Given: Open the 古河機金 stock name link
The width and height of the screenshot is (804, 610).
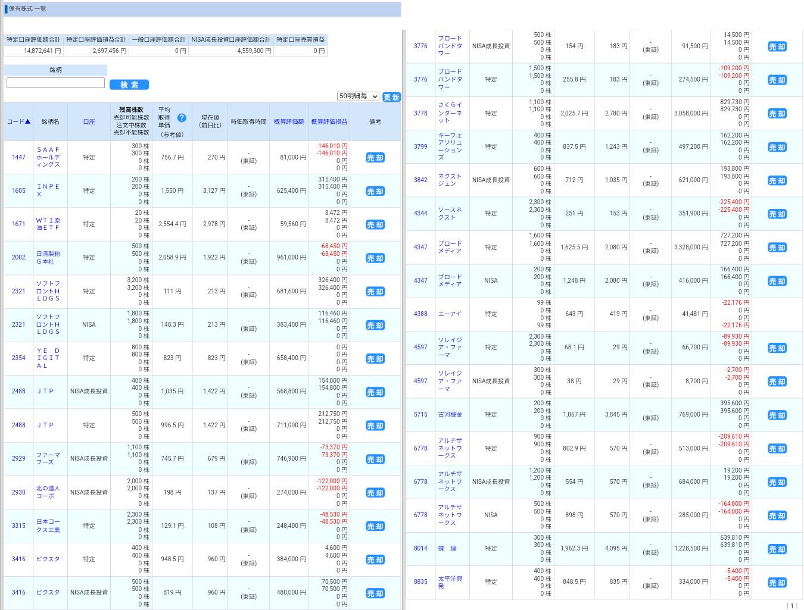Looking at the screenshot, I should 450,415.
